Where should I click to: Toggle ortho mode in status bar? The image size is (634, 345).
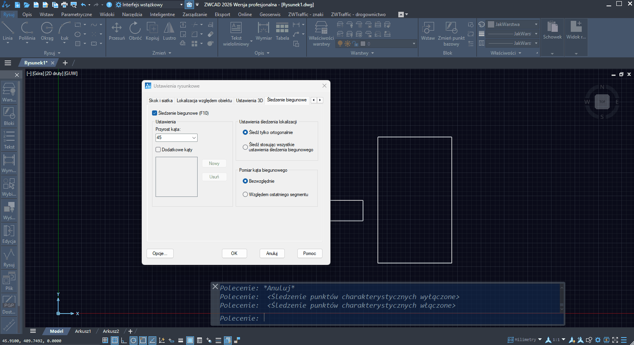pyautogui.click(x=124, y=340)
